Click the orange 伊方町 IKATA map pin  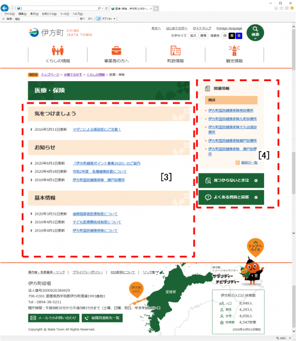click(x=136, y=290)
